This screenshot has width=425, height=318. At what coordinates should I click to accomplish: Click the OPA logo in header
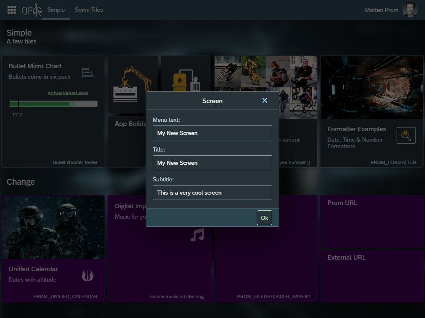pyautogui.click(x=32, y=10)
